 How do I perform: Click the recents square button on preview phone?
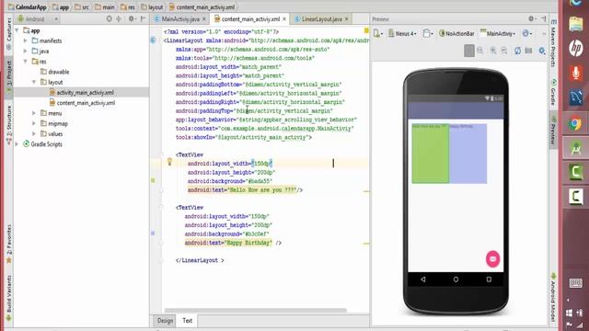[489, 280]
